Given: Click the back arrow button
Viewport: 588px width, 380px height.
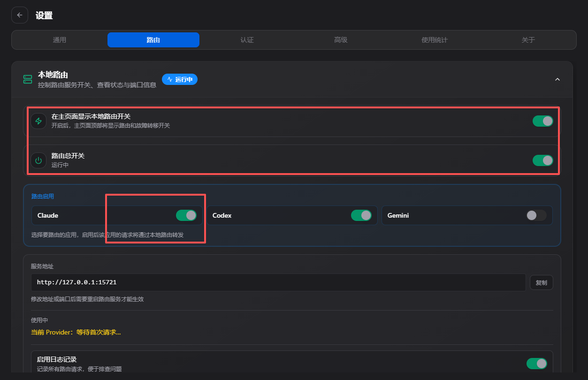Looking at the screenshot, I should click(20, 15).
